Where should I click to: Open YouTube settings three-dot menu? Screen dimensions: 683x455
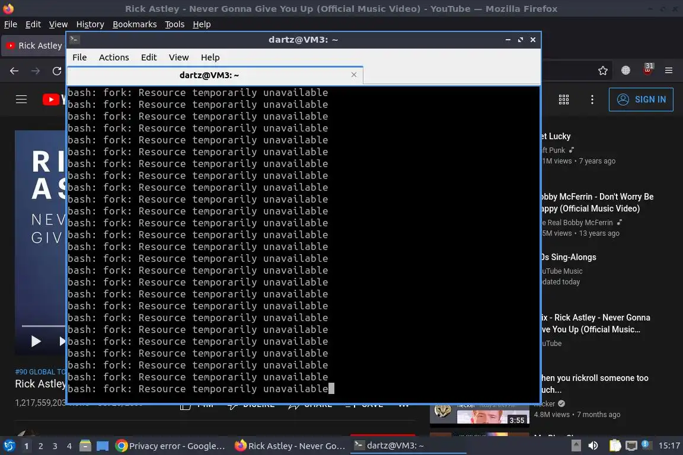592,100
